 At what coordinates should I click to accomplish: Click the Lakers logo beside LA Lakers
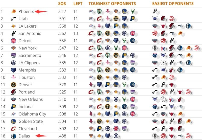[13, 26]
